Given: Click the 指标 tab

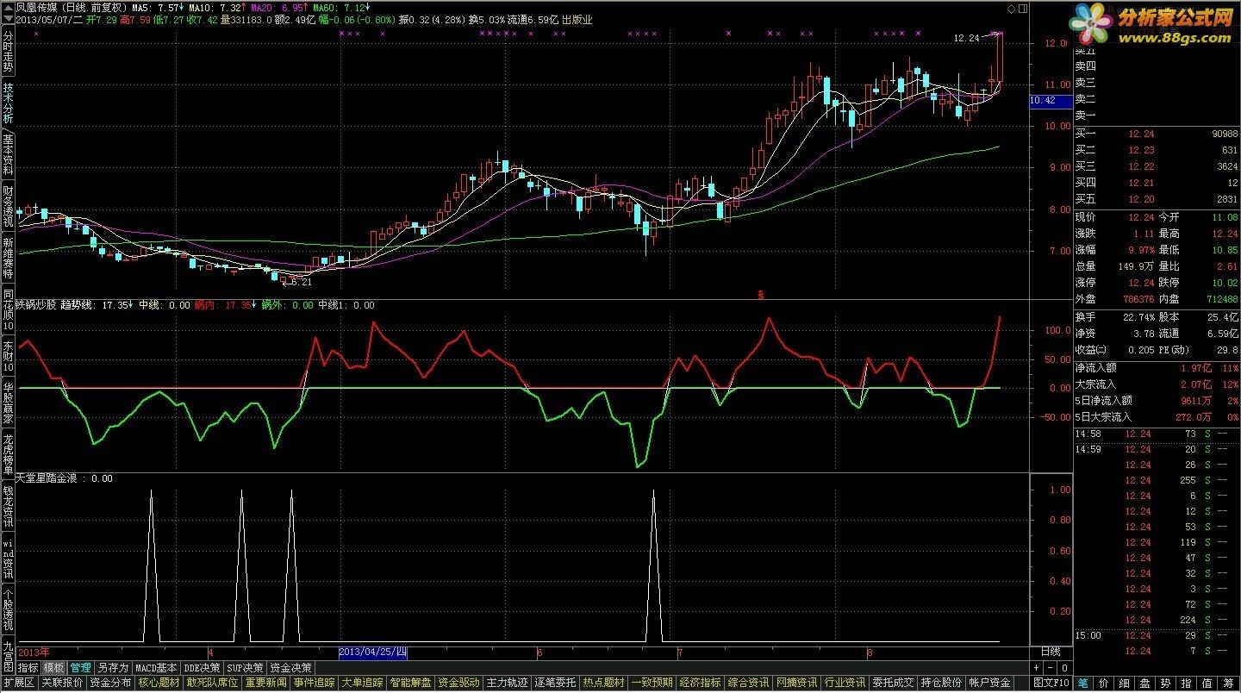Looking at the screenshot, I should tap(28, 667).
